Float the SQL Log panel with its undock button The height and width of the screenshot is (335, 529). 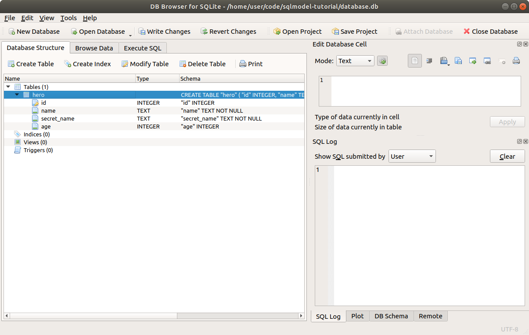(519, 142)
